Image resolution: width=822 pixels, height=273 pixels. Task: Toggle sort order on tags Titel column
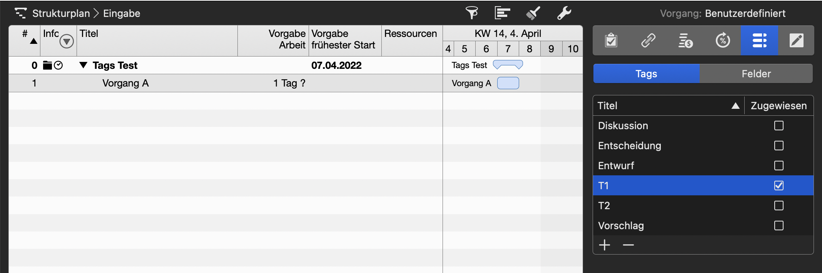tap(735, 106)
